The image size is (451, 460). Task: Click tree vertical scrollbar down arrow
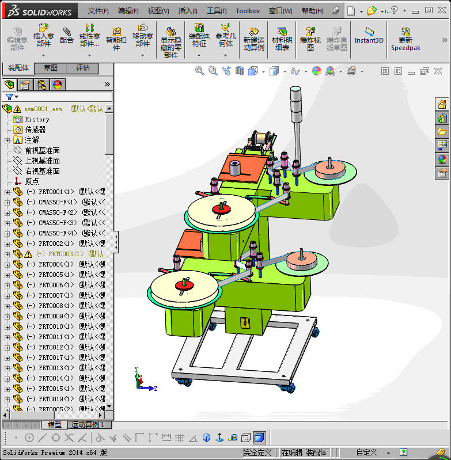point(109,406)
